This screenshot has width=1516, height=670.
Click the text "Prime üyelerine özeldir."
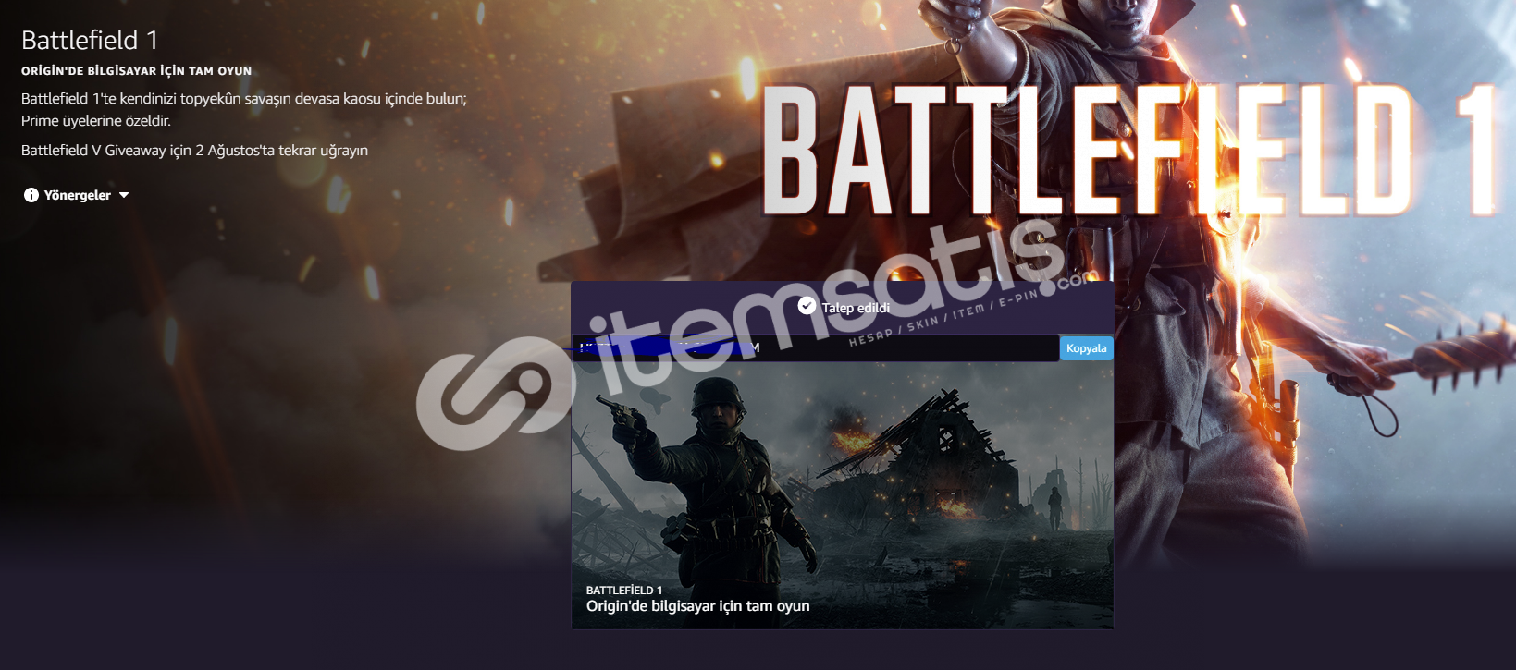(96, 121)
